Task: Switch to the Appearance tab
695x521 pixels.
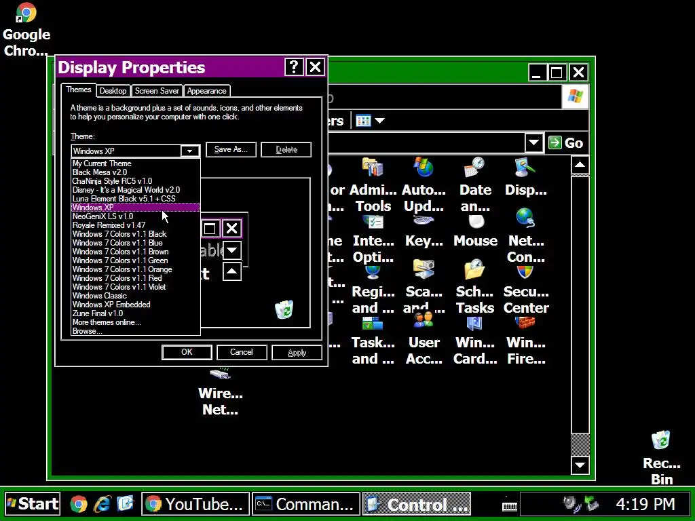Action: [x=206, y=91]
